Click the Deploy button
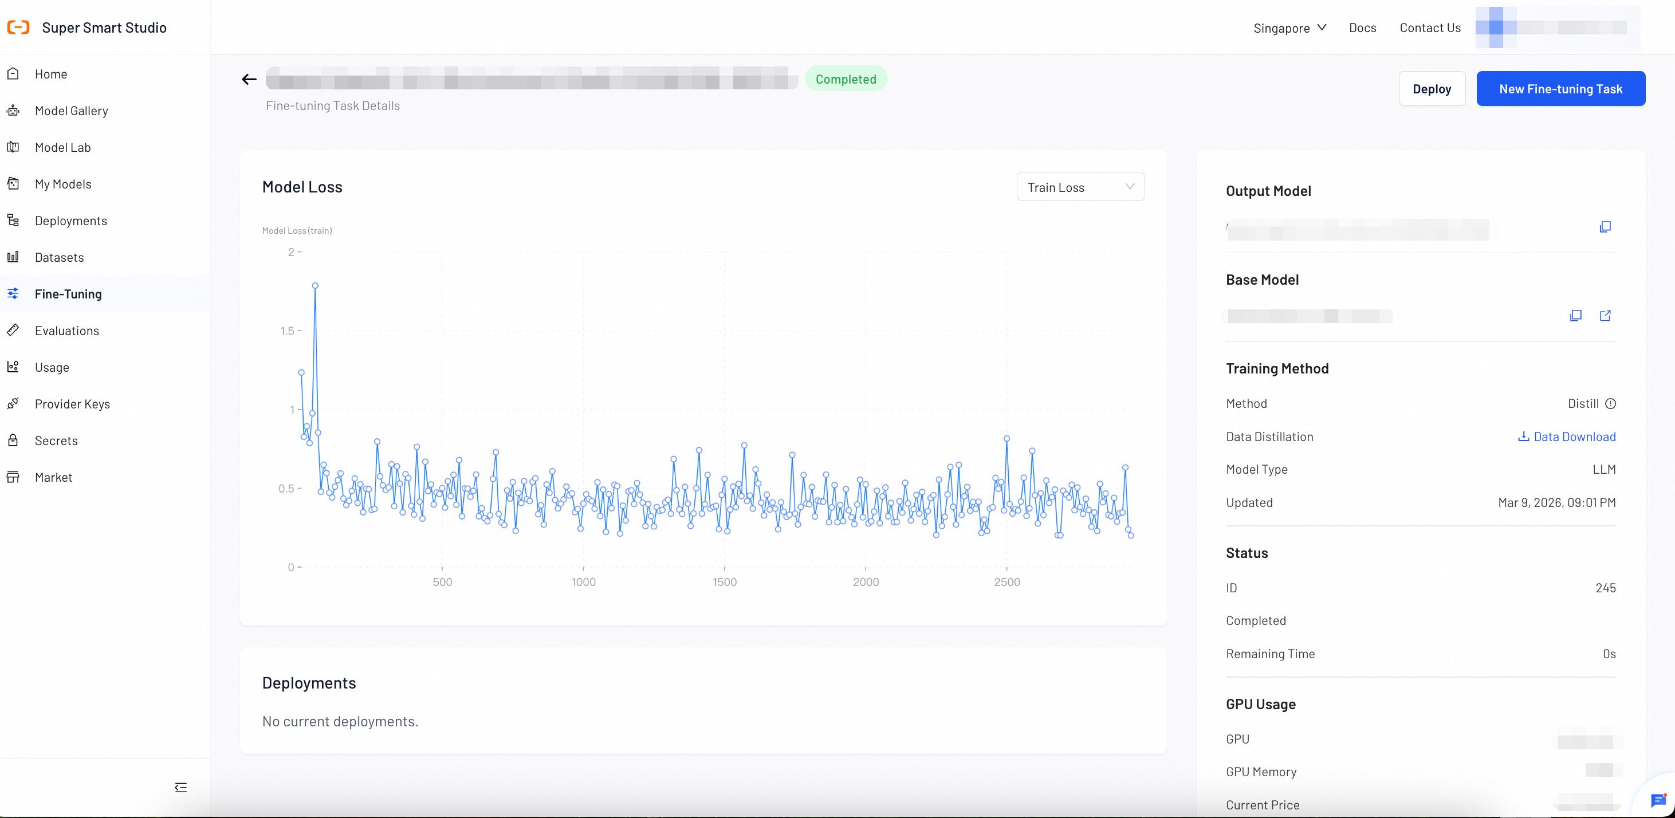 1432,88
